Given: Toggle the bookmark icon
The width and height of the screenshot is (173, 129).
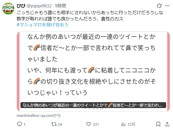Looking at the screenshot, I should pos(158,124).
